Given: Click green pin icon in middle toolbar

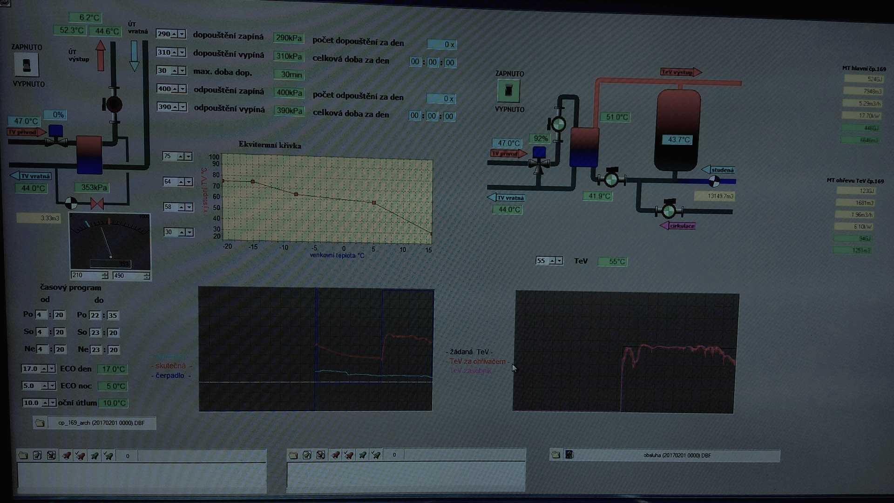Looking at the screenshot, I should (362, 455).
